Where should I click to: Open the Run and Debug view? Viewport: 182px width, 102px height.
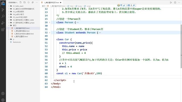tap(3, 23)
